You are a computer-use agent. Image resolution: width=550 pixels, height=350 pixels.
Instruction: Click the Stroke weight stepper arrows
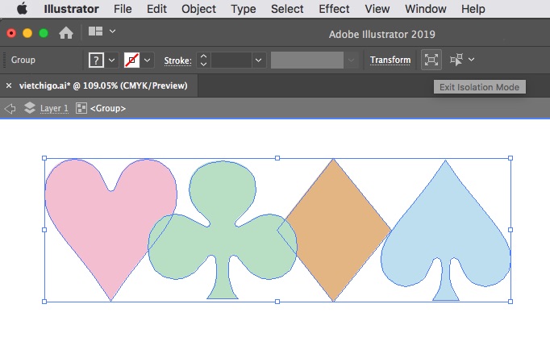(x=204, y=60)
